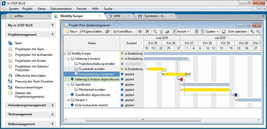Switch to the w3flex tab
The height and width of the screenshot is (129, 267).
point(19,16)
